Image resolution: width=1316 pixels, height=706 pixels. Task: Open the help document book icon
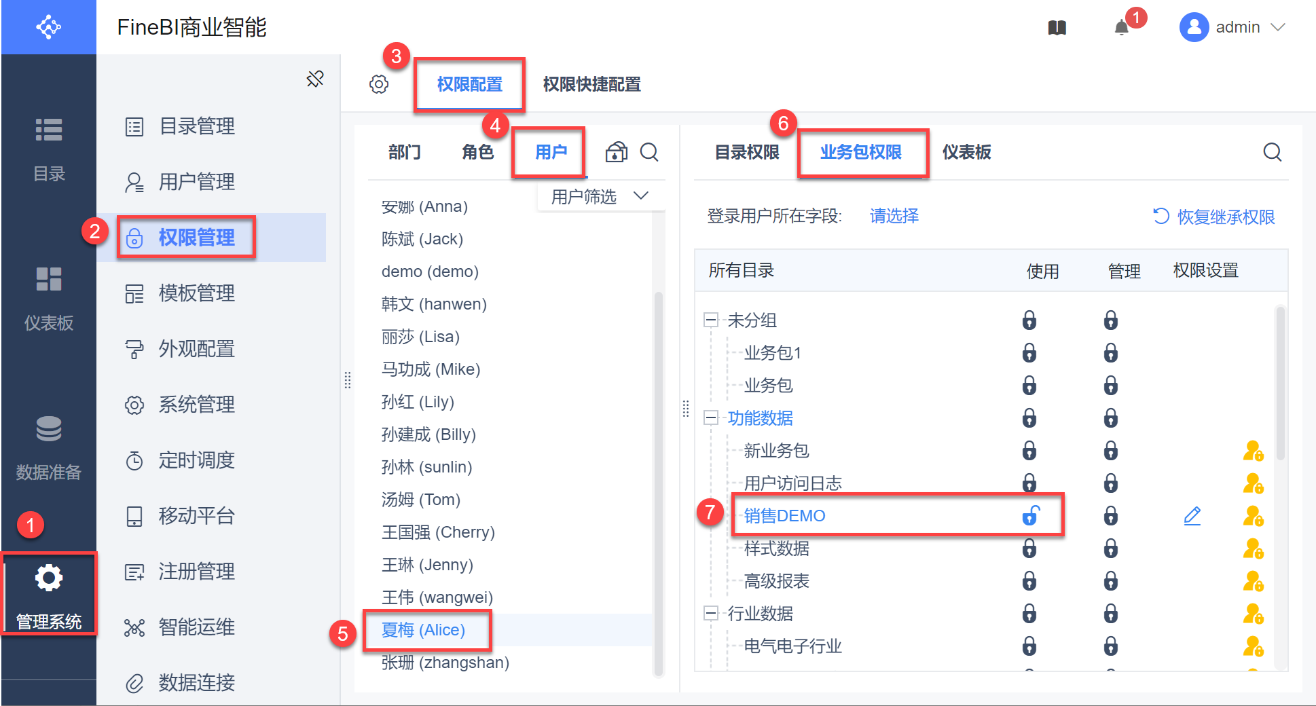tap(1057, 28)
